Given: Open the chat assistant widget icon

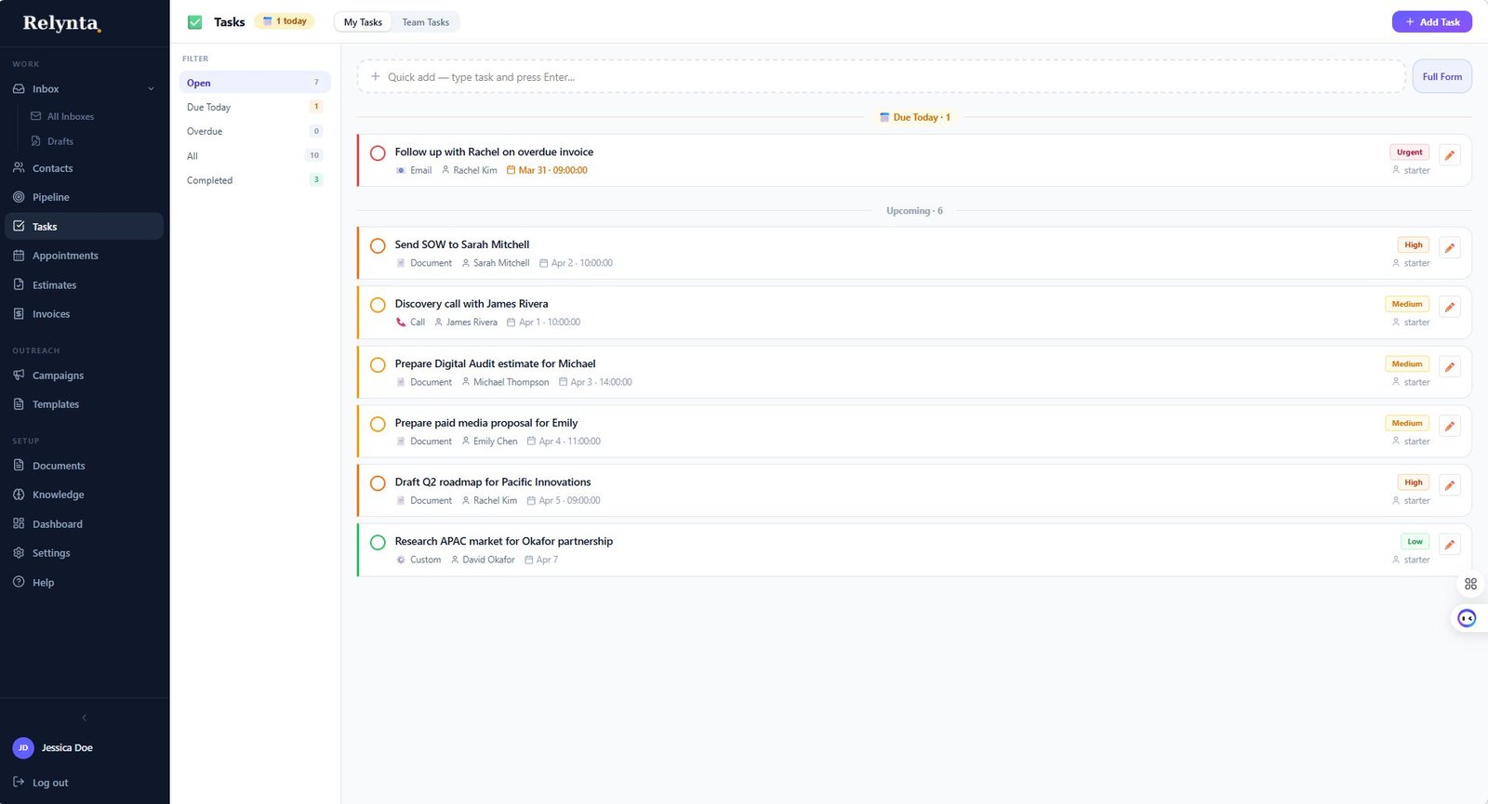Looking at the screenshot, I should [1467, 618].
